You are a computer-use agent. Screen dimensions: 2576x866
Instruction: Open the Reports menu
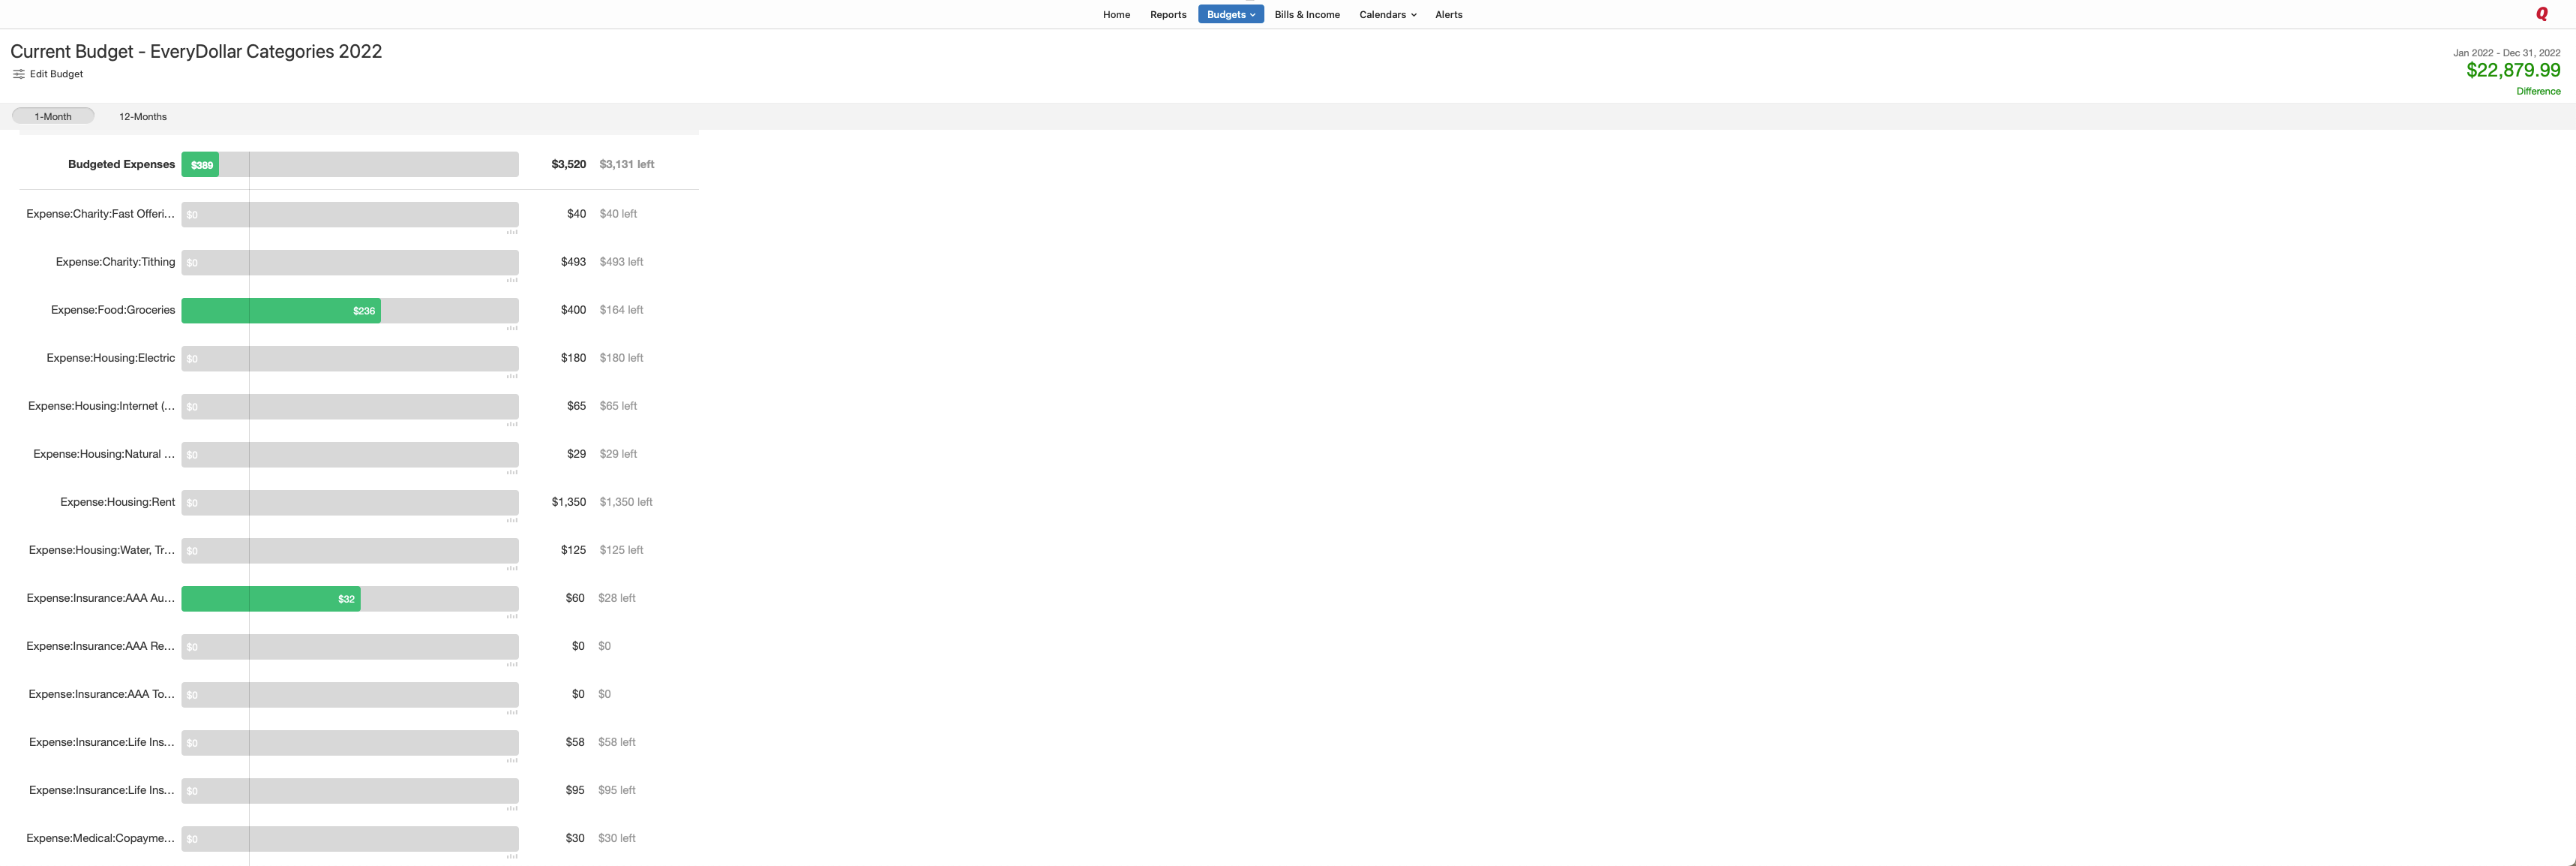[x=1167, y=14]
